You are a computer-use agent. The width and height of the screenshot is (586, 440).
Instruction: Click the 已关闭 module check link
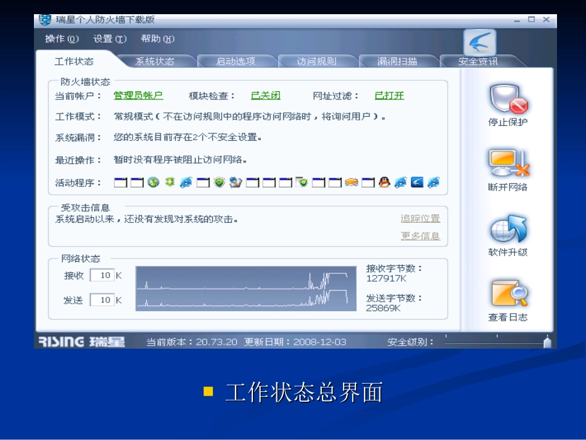click(x=266, y=96)
